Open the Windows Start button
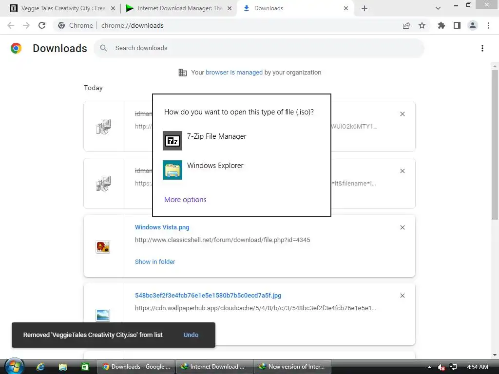This screenshot has height=374, width=499. click(14, 366)
